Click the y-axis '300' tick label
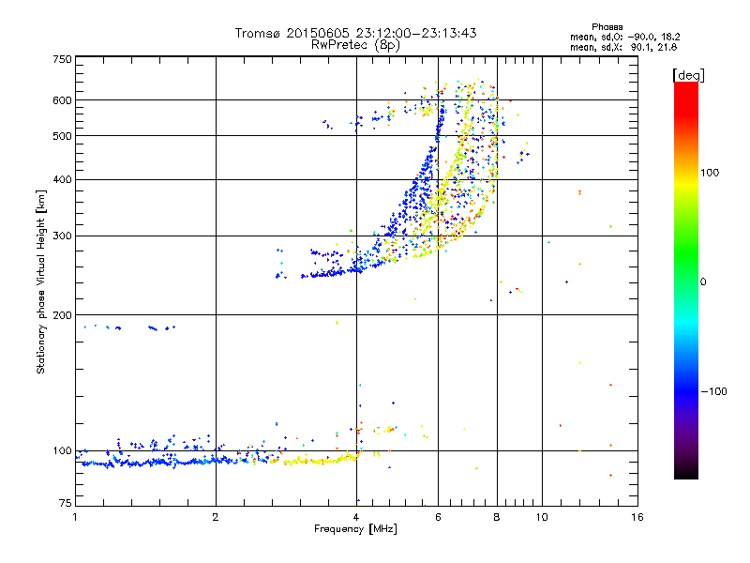Image resolution: width=750 pixels, height=563 pixels. (x=62, y=236)
